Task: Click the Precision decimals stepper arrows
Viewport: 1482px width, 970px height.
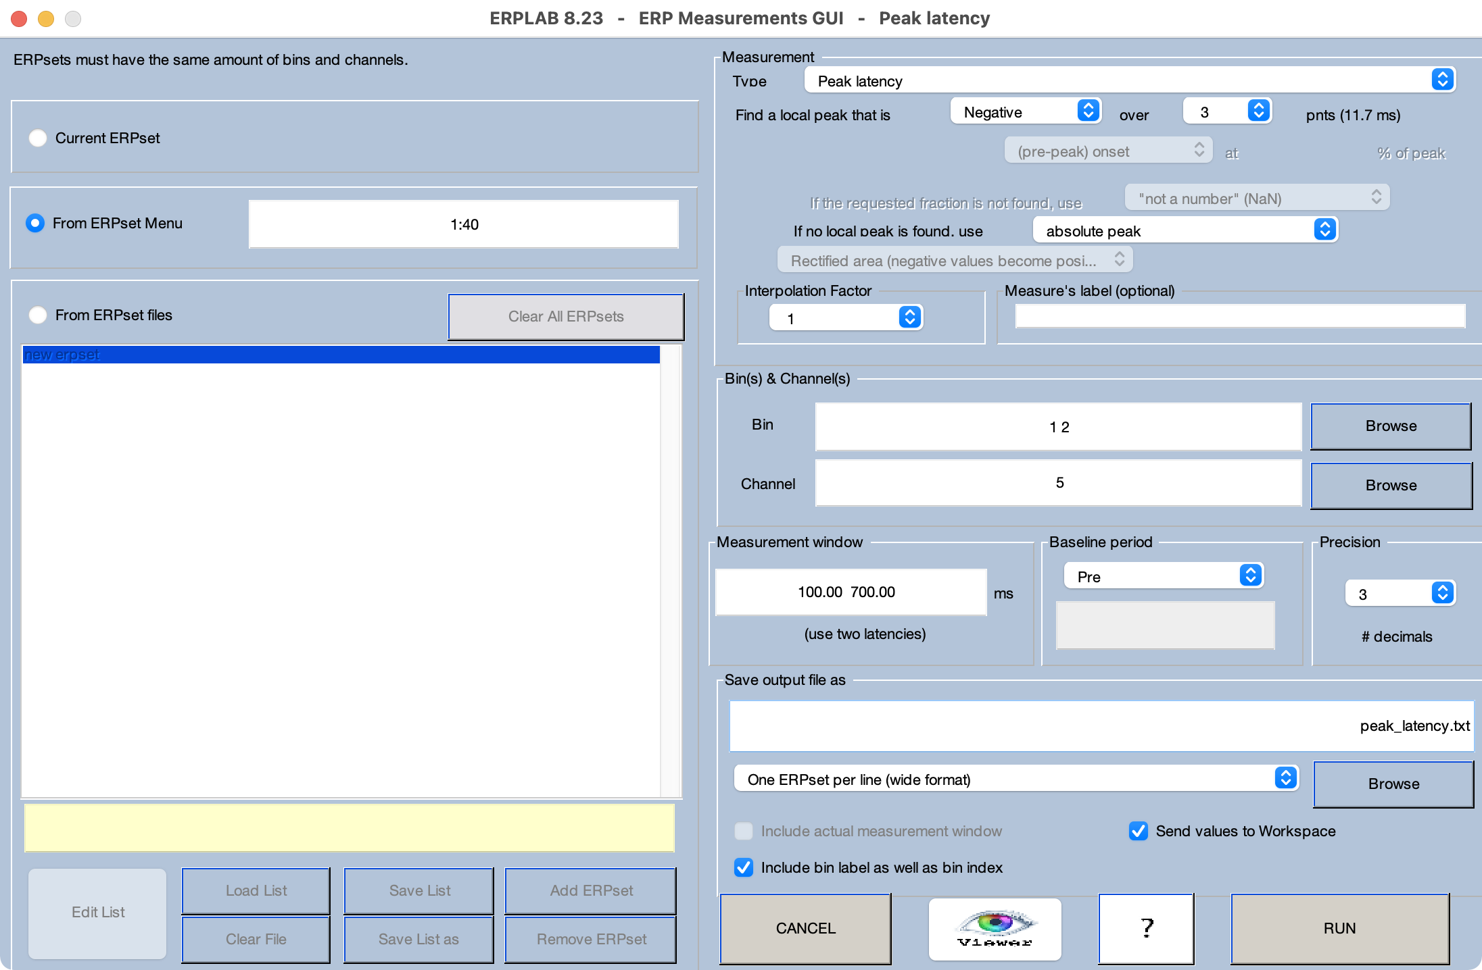Action: click(1442, 593)
